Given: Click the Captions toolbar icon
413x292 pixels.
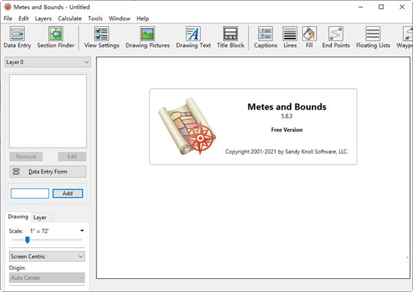Looking at the screenshot, I should [x=265, y=37].
